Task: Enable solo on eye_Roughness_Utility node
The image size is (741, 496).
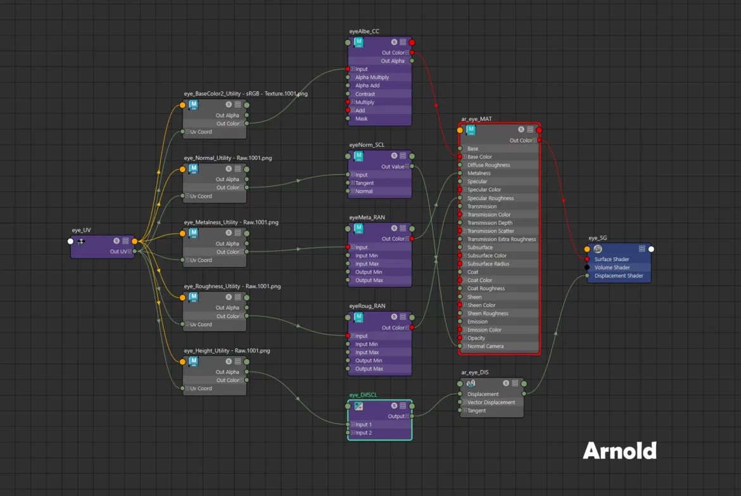Action: click(x=229, y=297)
